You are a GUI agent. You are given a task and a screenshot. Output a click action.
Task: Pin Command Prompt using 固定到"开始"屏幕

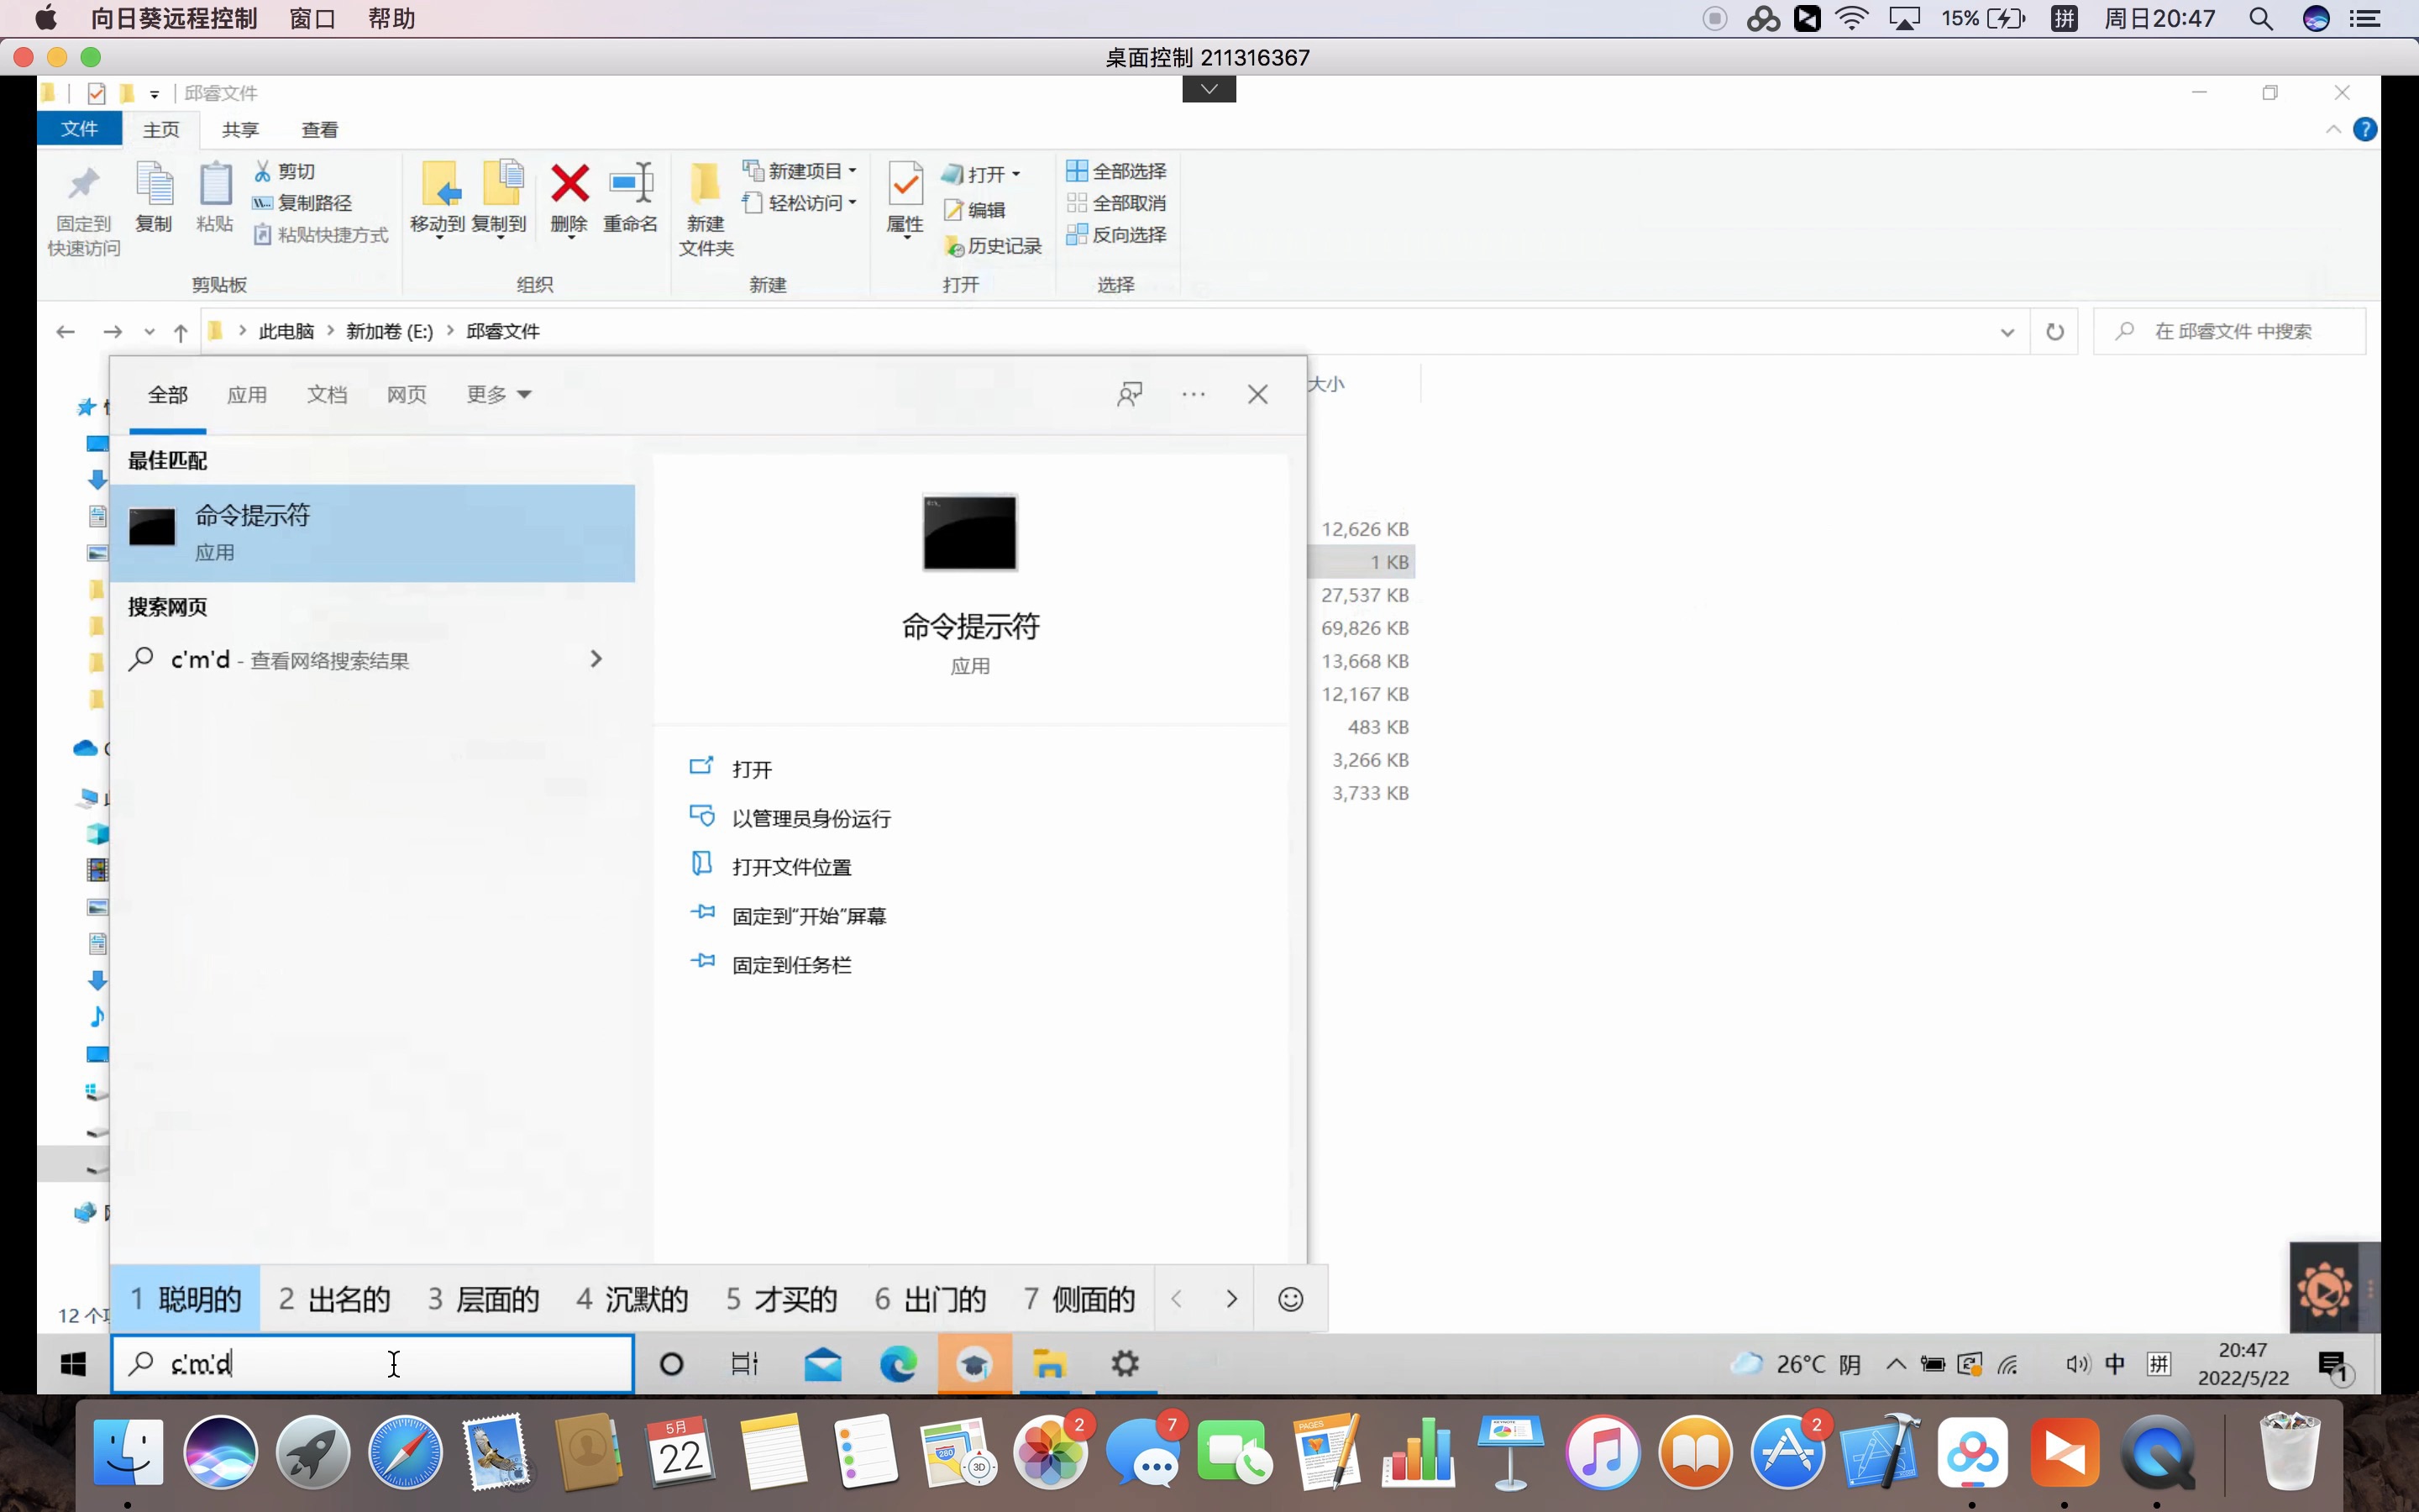[808, 915]
